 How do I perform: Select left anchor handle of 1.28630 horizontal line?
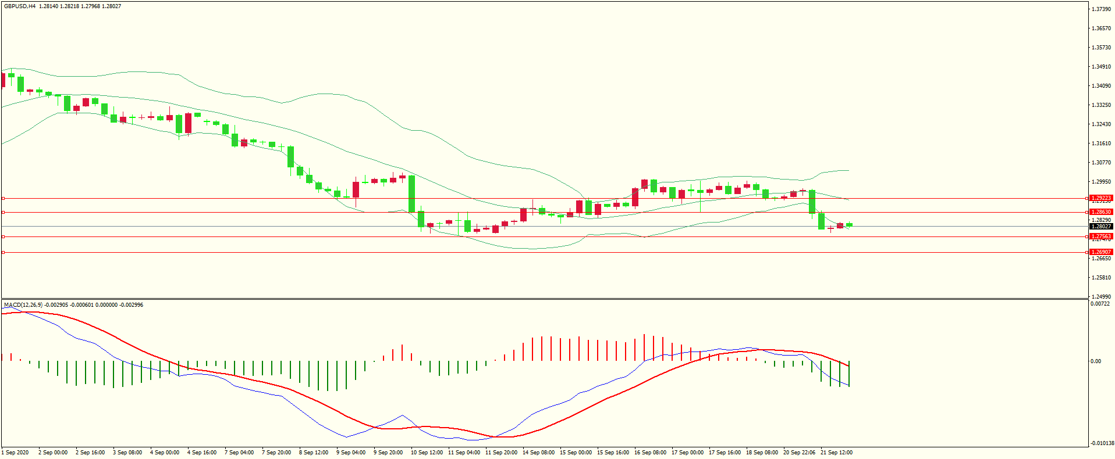pyautogui.click(x=3, y=212)
